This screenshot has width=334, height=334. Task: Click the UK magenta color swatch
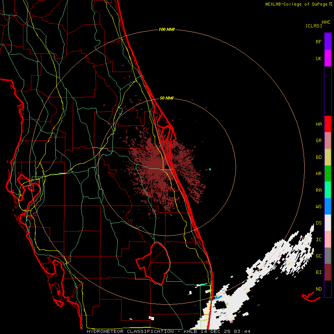click(328, 58)
